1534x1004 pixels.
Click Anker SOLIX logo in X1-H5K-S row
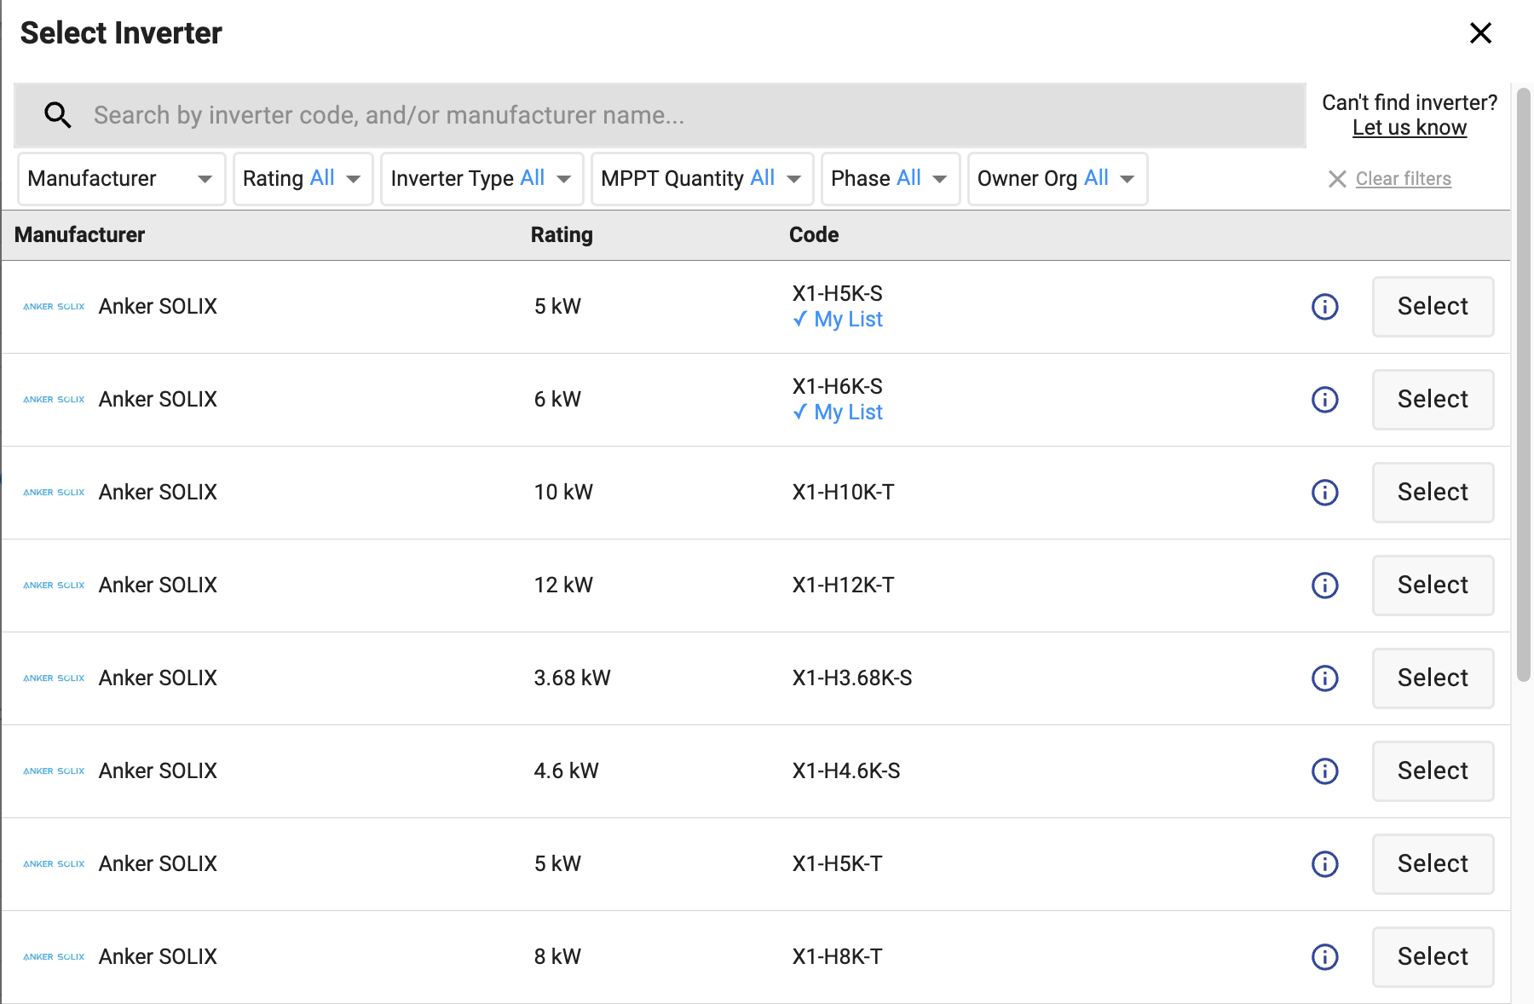click(54, 307)
